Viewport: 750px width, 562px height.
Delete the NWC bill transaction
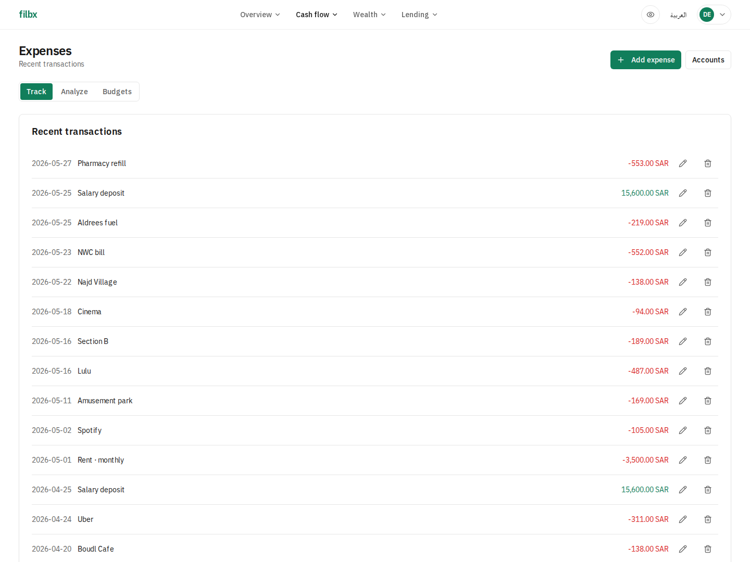pyautogui.click(x=708, y=252)
